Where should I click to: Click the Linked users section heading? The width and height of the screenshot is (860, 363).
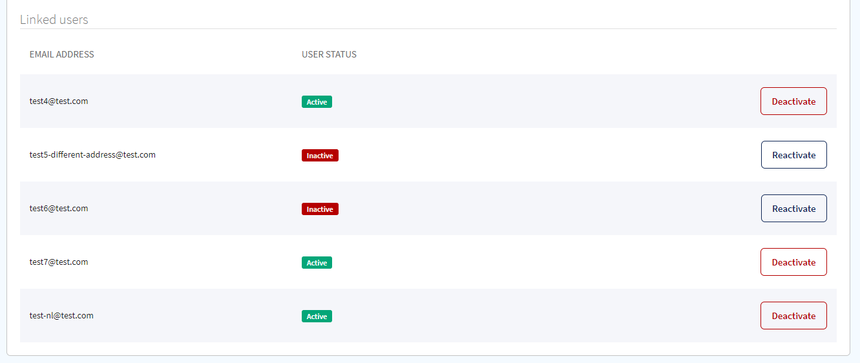54,19
